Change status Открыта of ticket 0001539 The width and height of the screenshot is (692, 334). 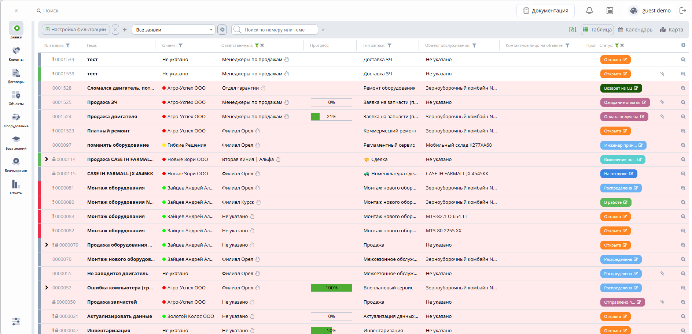tap(615, 60)
